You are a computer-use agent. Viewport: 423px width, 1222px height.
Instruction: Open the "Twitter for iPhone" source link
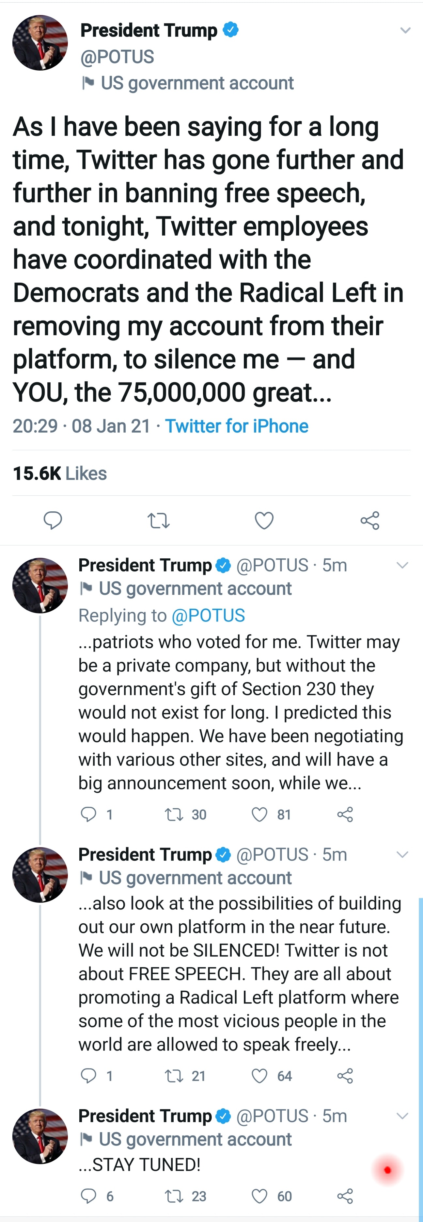(236, 426)
